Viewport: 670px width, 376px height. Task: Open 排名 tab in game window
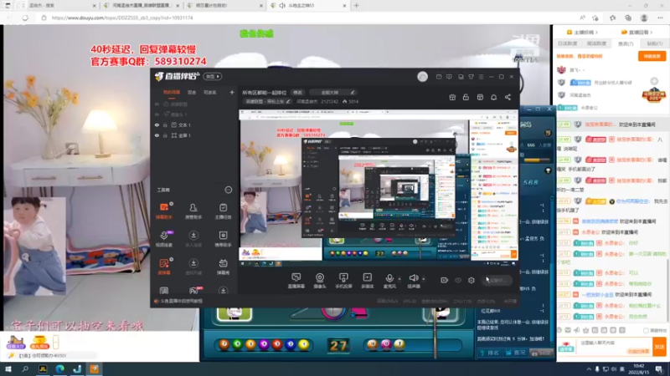489,353
